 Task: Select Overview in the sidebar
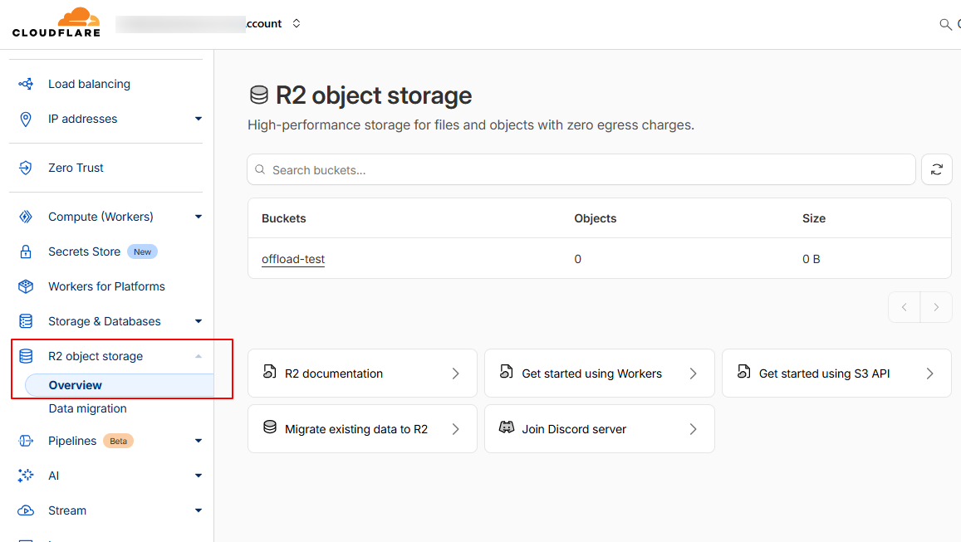(x=76, y=385)
